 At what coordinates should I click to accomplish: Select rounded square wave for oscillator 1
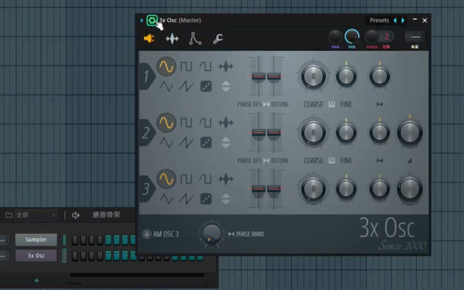[x=205, y=66]
